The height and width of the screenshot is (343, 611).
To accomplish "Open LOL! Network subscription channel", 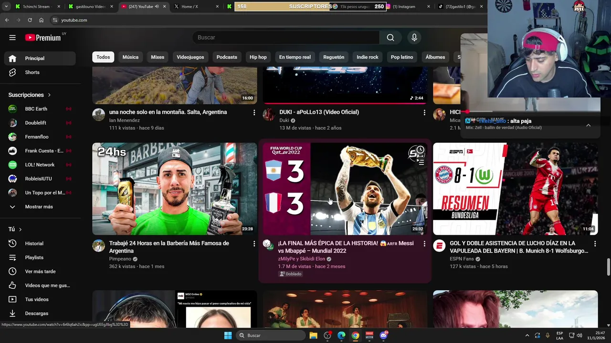I will pos(40,165).
